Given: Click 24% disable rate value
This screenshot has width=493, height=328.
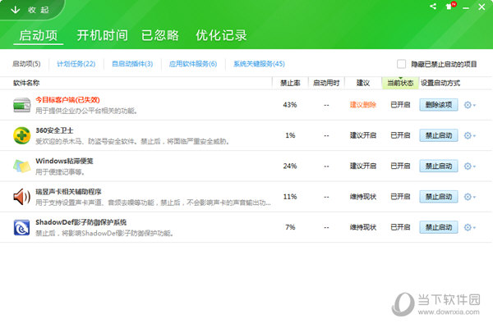Looking at the screenshot, I should (290, 166).
